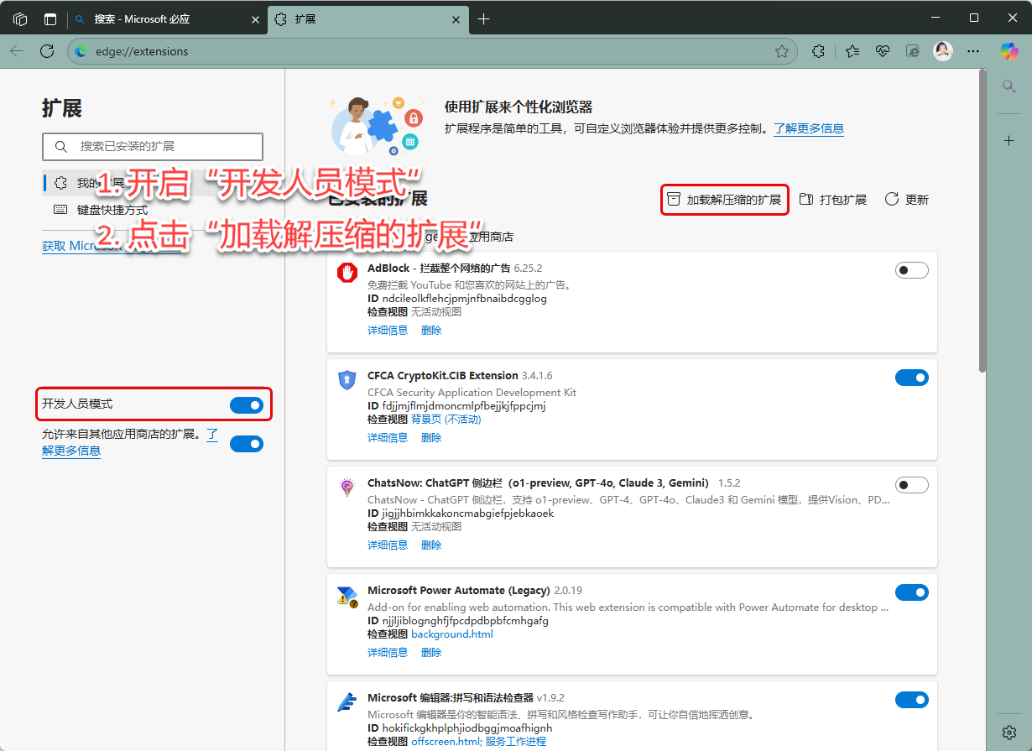This screenshot has width=1032, height=751.
Task: Click the sidebar plus customize icon
Action: pos(1009,141)
